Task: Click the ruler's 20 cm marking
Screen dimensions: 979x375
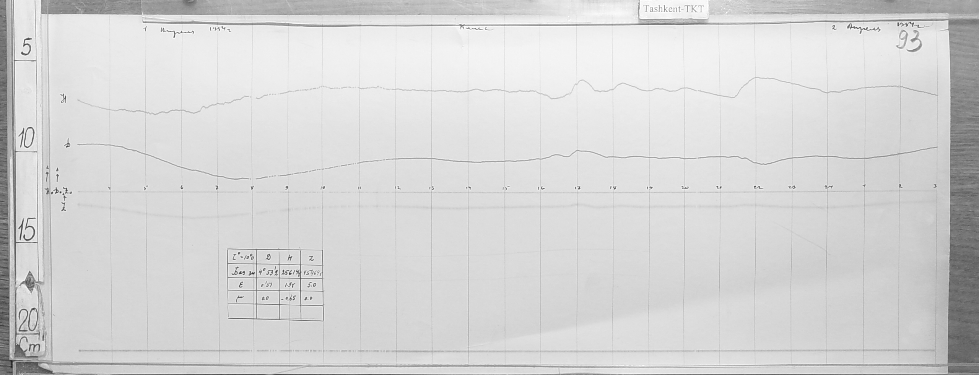Action: coord(26,323)
